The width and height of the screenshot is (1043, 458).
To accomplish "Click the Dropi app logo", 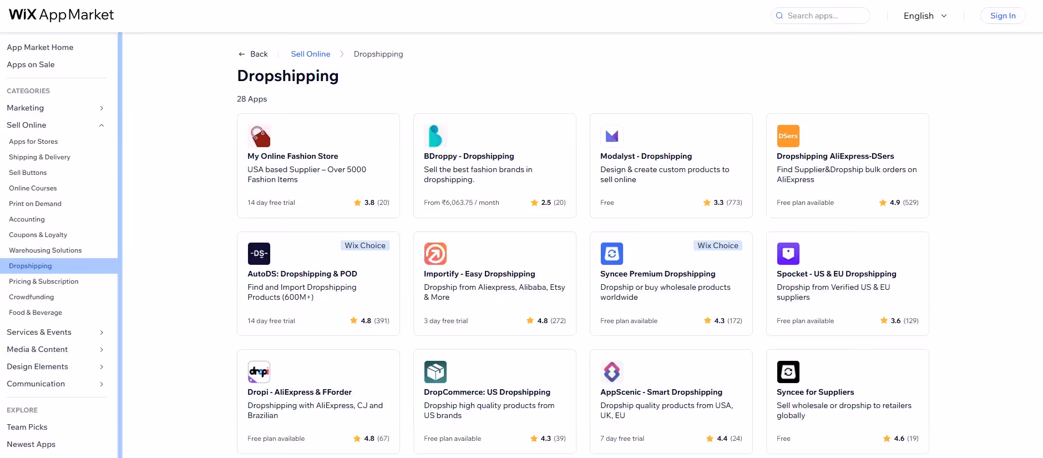I will [259, 372].
